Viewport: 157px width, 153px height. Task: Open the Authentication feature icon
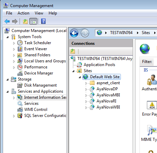pos(152,80)
